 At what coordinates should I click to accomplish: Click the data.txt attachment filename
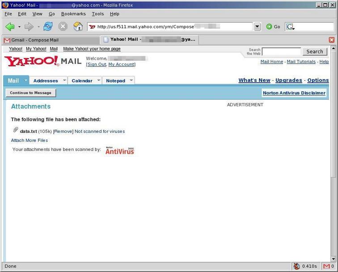tap(28, 132)
